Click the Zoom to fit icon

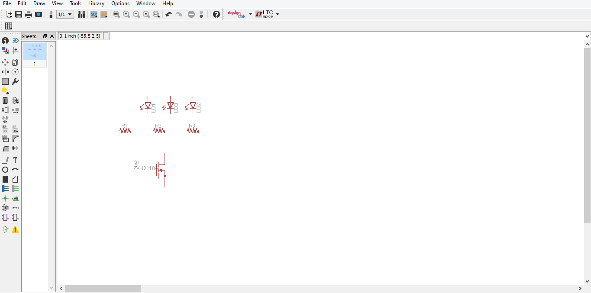116,14
